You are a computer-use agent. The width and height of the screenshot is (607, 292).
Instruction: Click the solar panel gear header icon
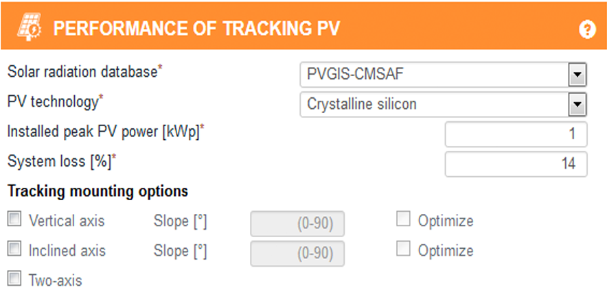[27, 29]
